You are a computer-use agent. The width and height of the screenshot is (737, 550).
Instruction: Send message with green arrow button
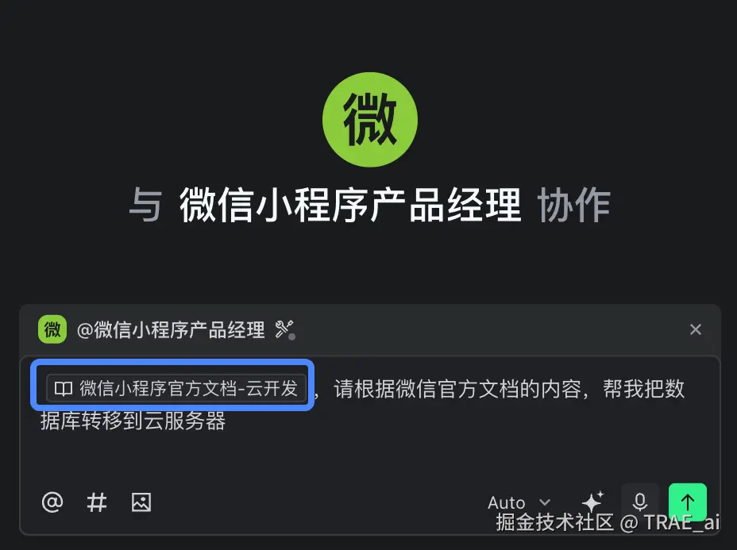688,502
